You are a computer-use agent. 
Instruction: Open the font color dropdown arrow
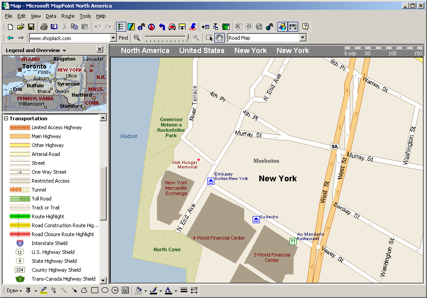coord(176,291)
